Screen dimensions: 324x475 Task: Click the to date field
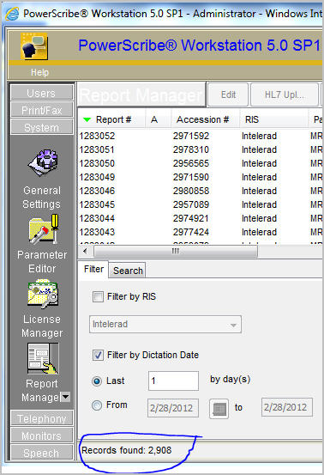point(287,407)
